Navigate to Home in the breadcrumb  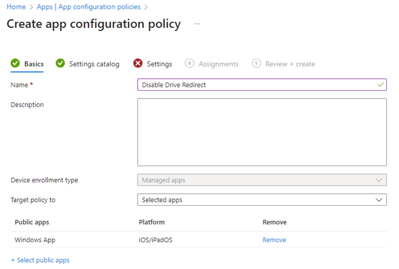pos(15,7)
